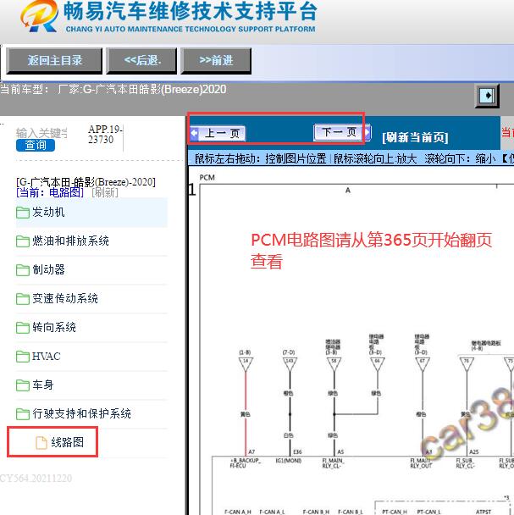The image size is (514, 515).
Task: Click the CY564.20211220 version text
Action: 36,479
